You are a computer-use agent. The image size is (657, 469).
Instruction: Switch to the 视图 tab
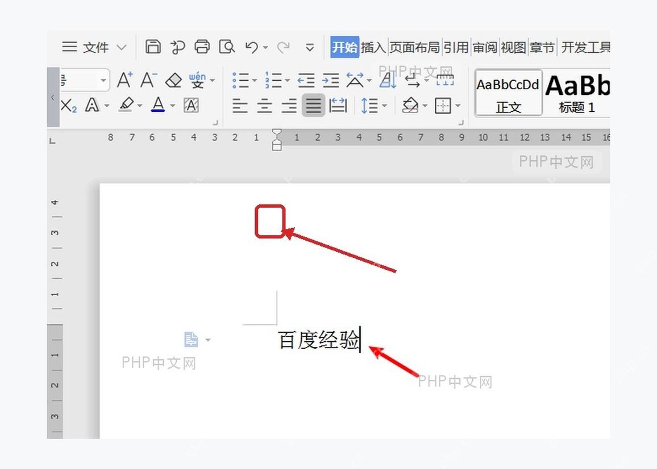tap(513, 47)
